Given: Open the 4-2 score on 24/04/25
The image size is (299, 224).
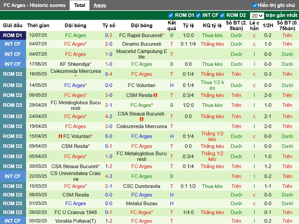Looking at the screenshot, I should [109, 116].
